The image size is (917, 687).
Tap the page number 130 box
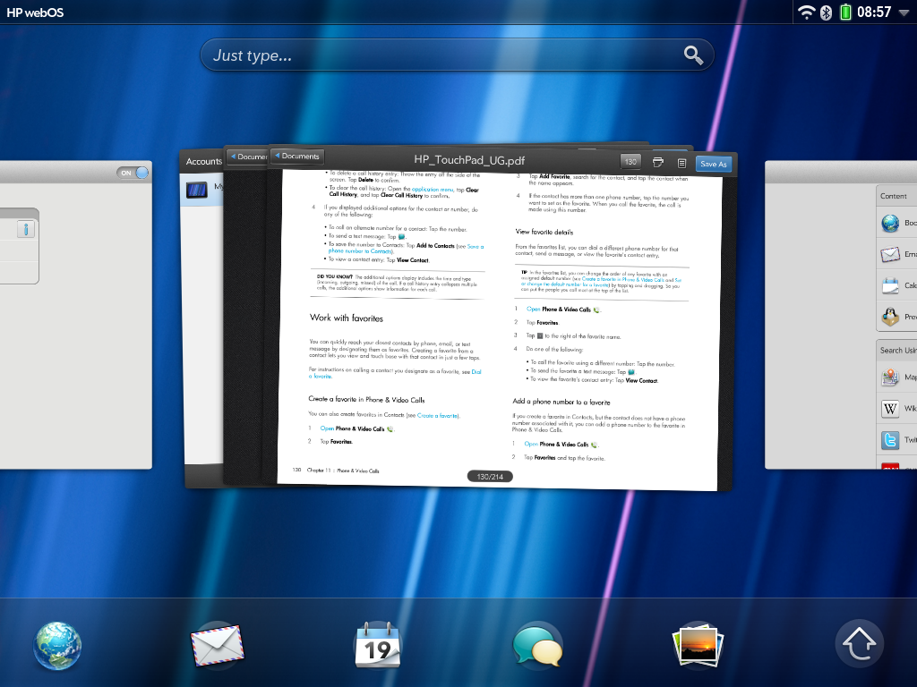pos(630,162)
